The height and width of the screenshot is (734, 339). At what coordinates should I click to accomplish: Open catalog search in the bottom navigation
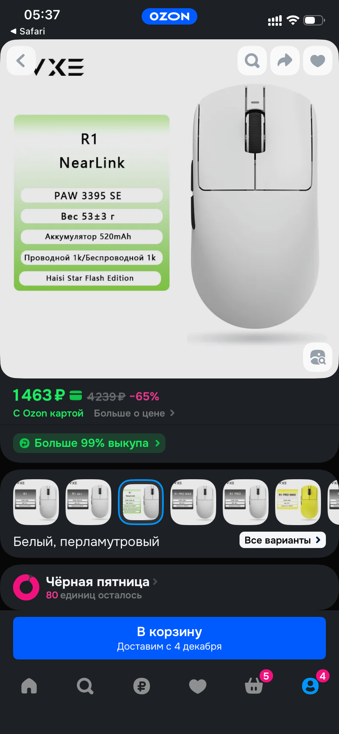click(x=85, y=686)
